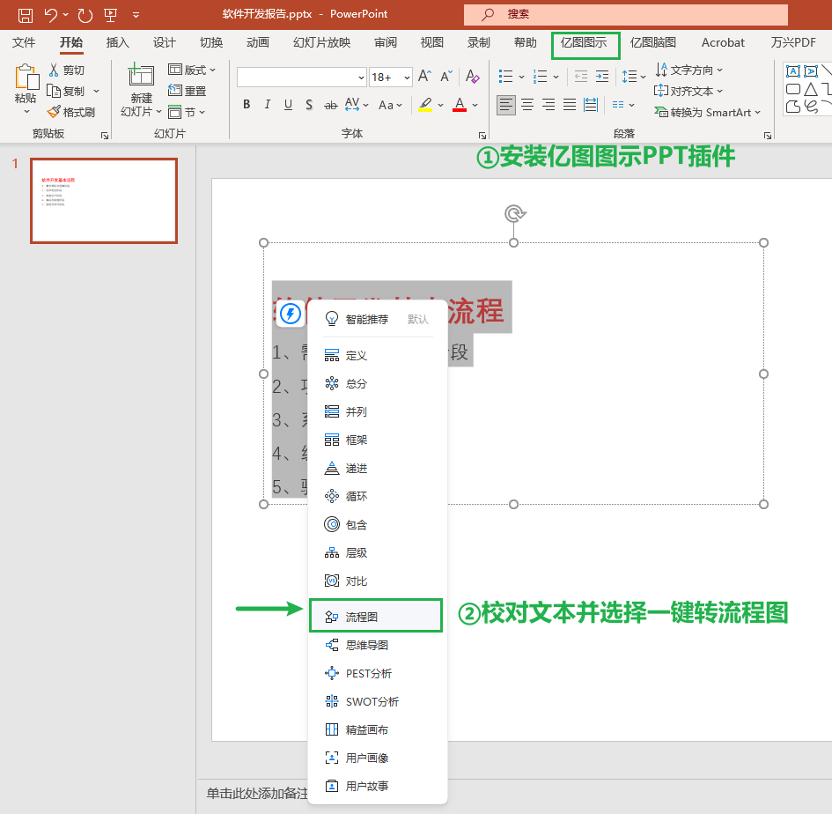Toggle underline formatting
Screen dimensions: 832x814
[288, 105]
